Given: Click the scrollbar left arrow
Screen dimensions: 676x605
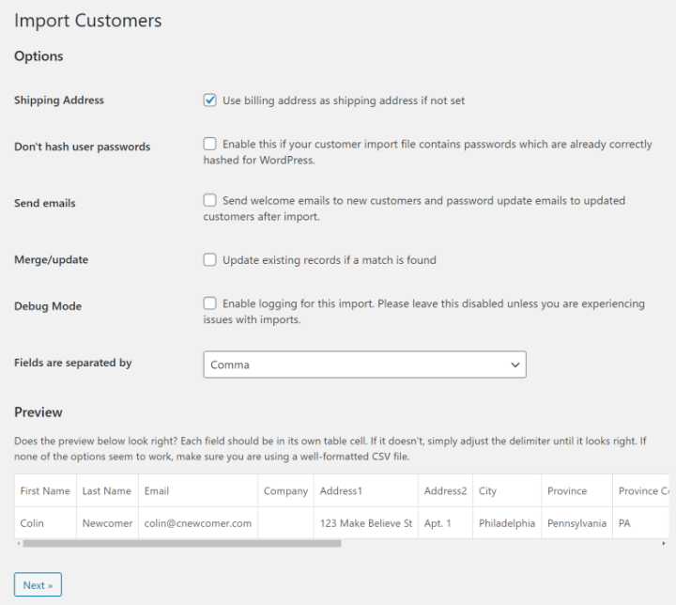Looking at the screenshot, I should (x=18, y=544).
